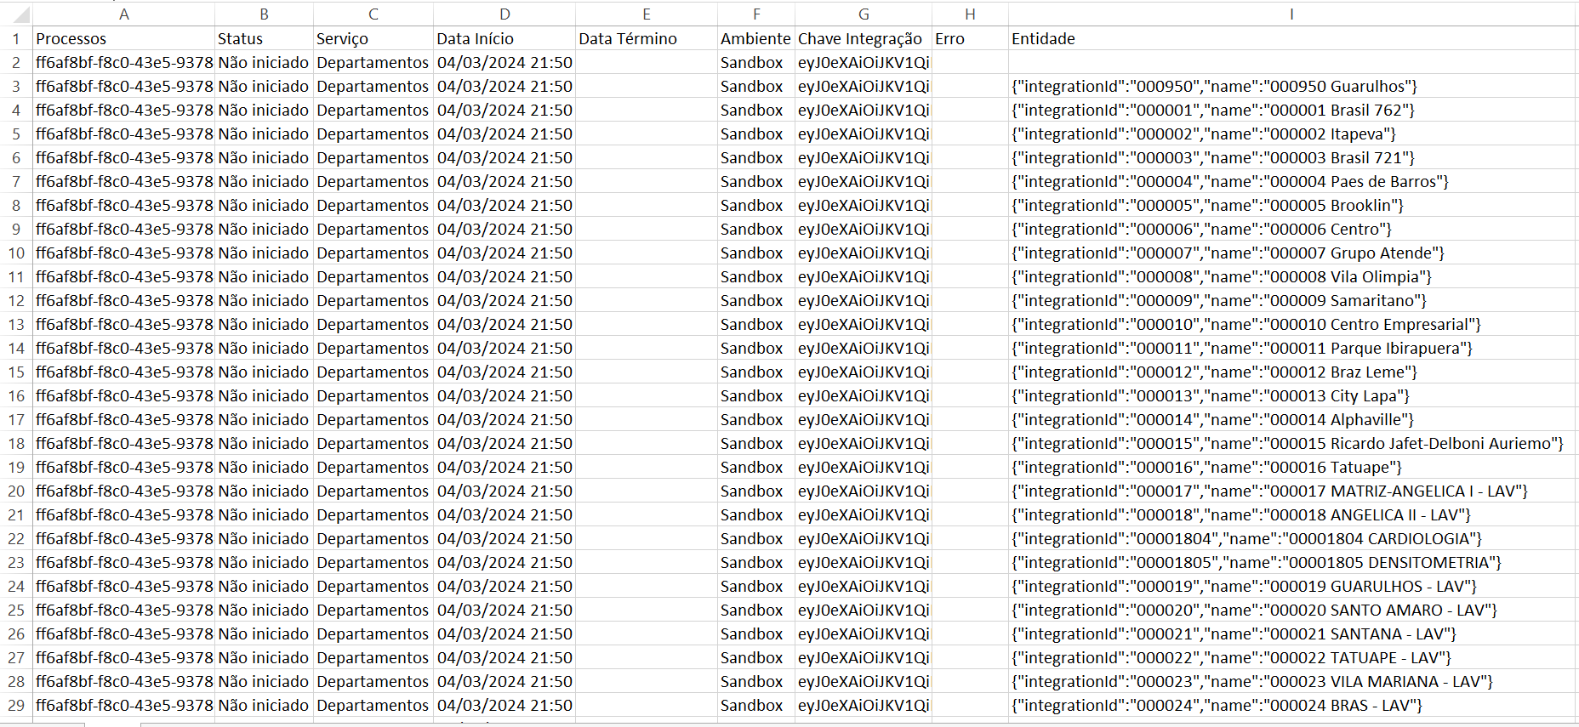The height and width of the screenshot is (727, 1579).
Task: Select the 000024 BRAS - LAV cell
Action: click(x=1217, y=706)
